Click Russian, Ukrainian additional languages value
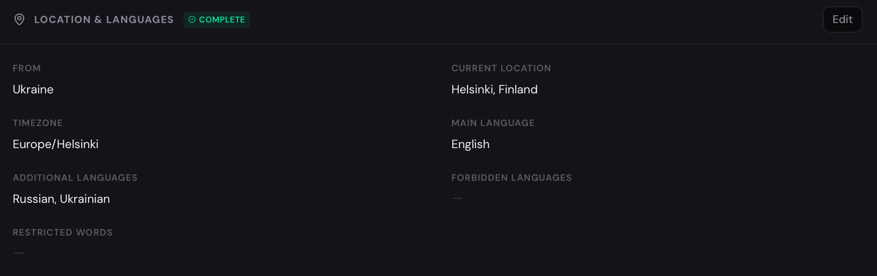 pos(61,199)
